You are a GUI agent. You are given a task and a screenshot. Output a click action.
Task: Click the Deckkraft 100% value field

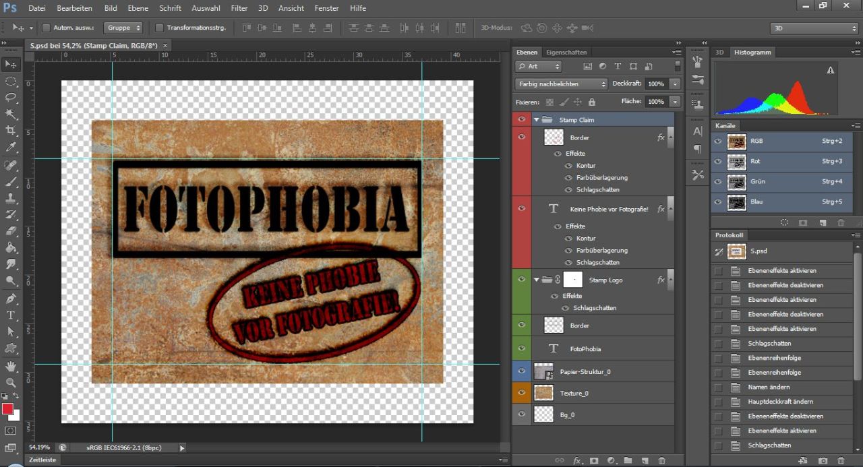point(657,84)
